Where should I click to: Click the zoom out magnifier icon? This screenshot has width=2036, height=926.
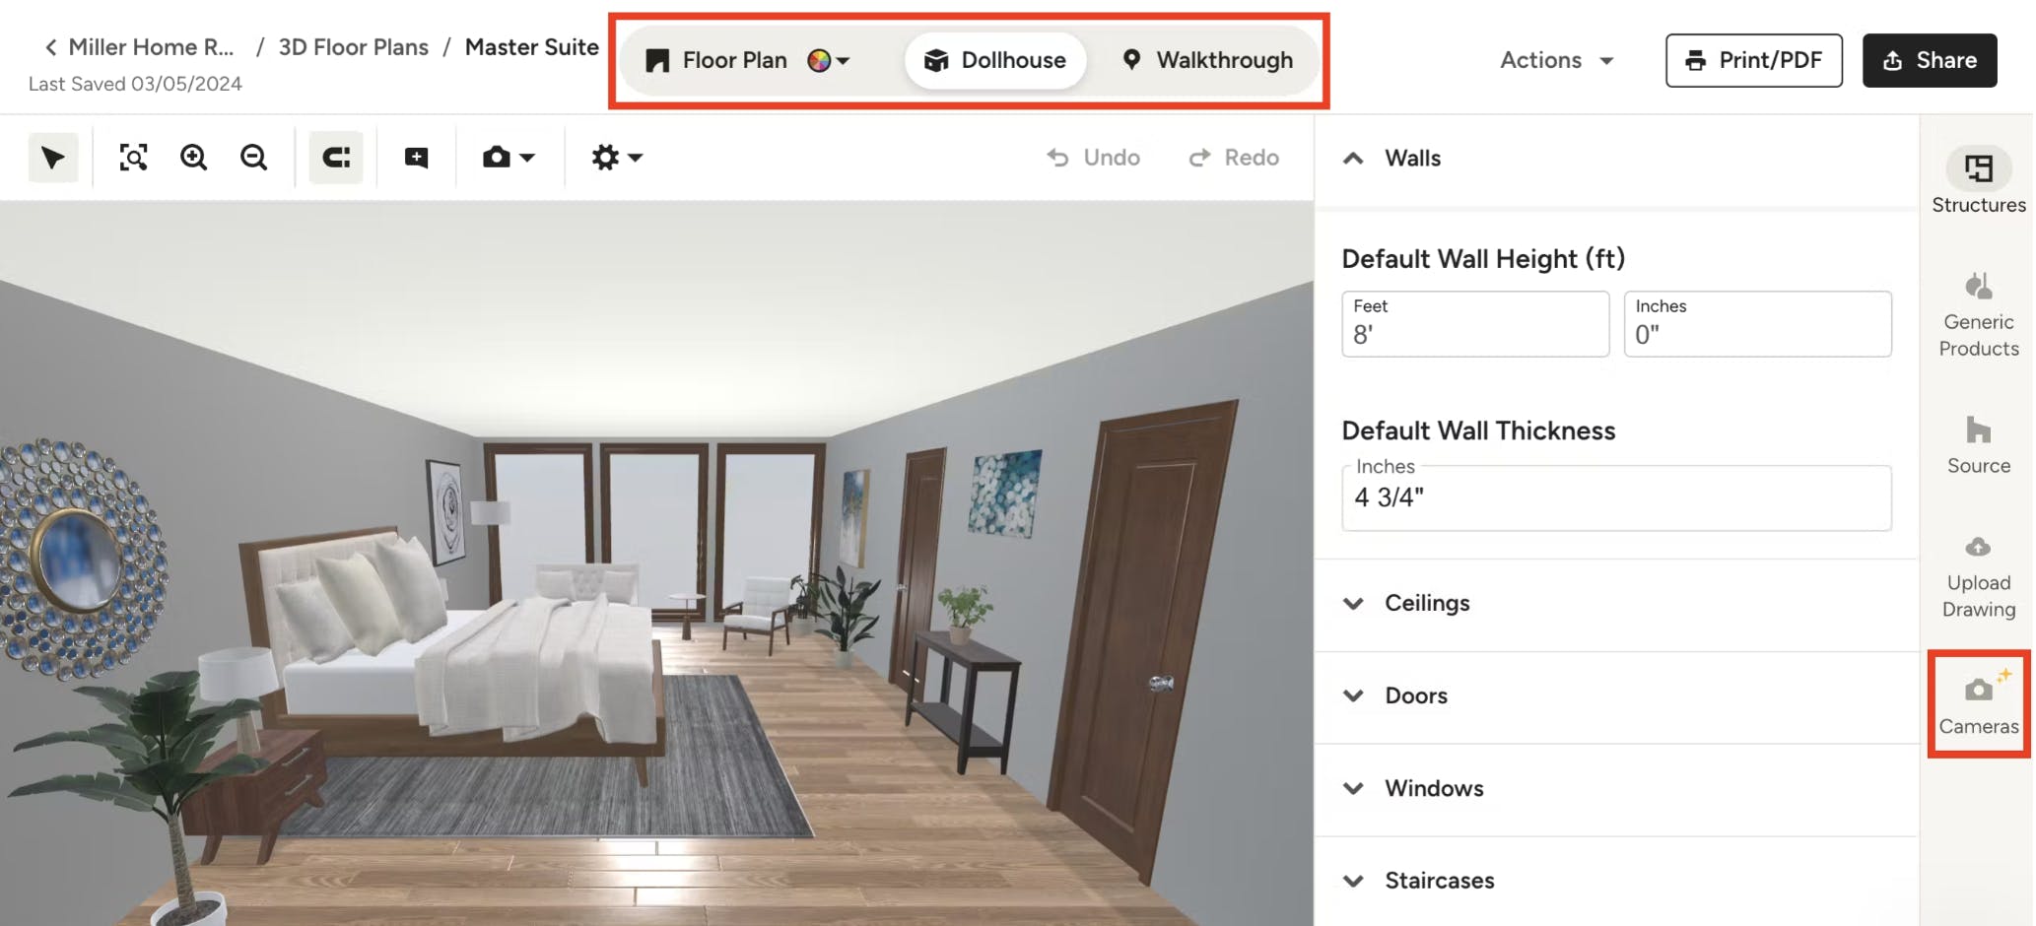click(253, 157)
